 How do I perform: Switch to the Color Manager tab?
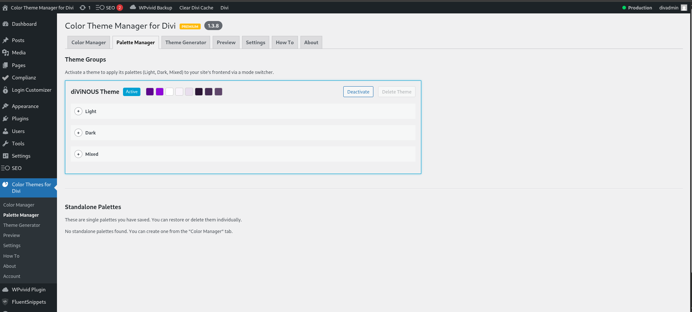click(89, 42)
